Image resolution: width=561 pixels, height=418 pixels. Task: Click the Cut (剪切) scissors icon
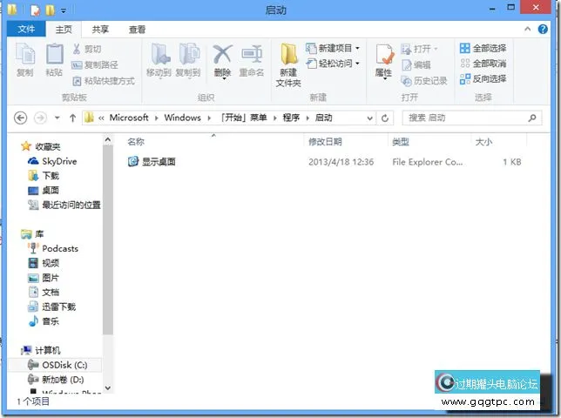click(77, 49)
